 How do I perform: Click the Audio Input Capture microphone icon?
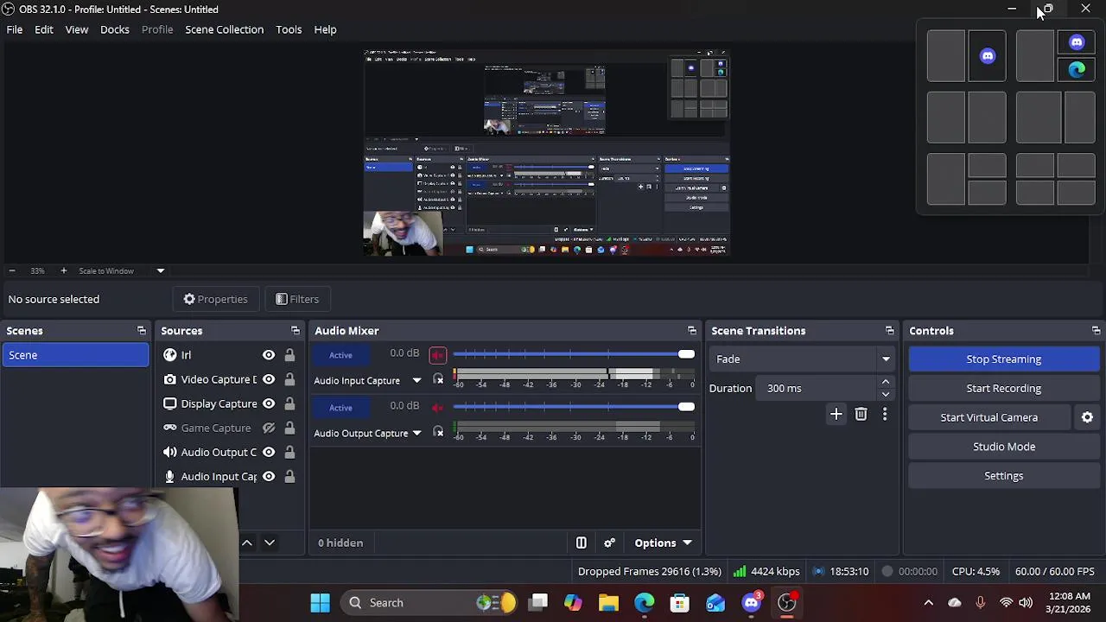click(x=170, y=476)
